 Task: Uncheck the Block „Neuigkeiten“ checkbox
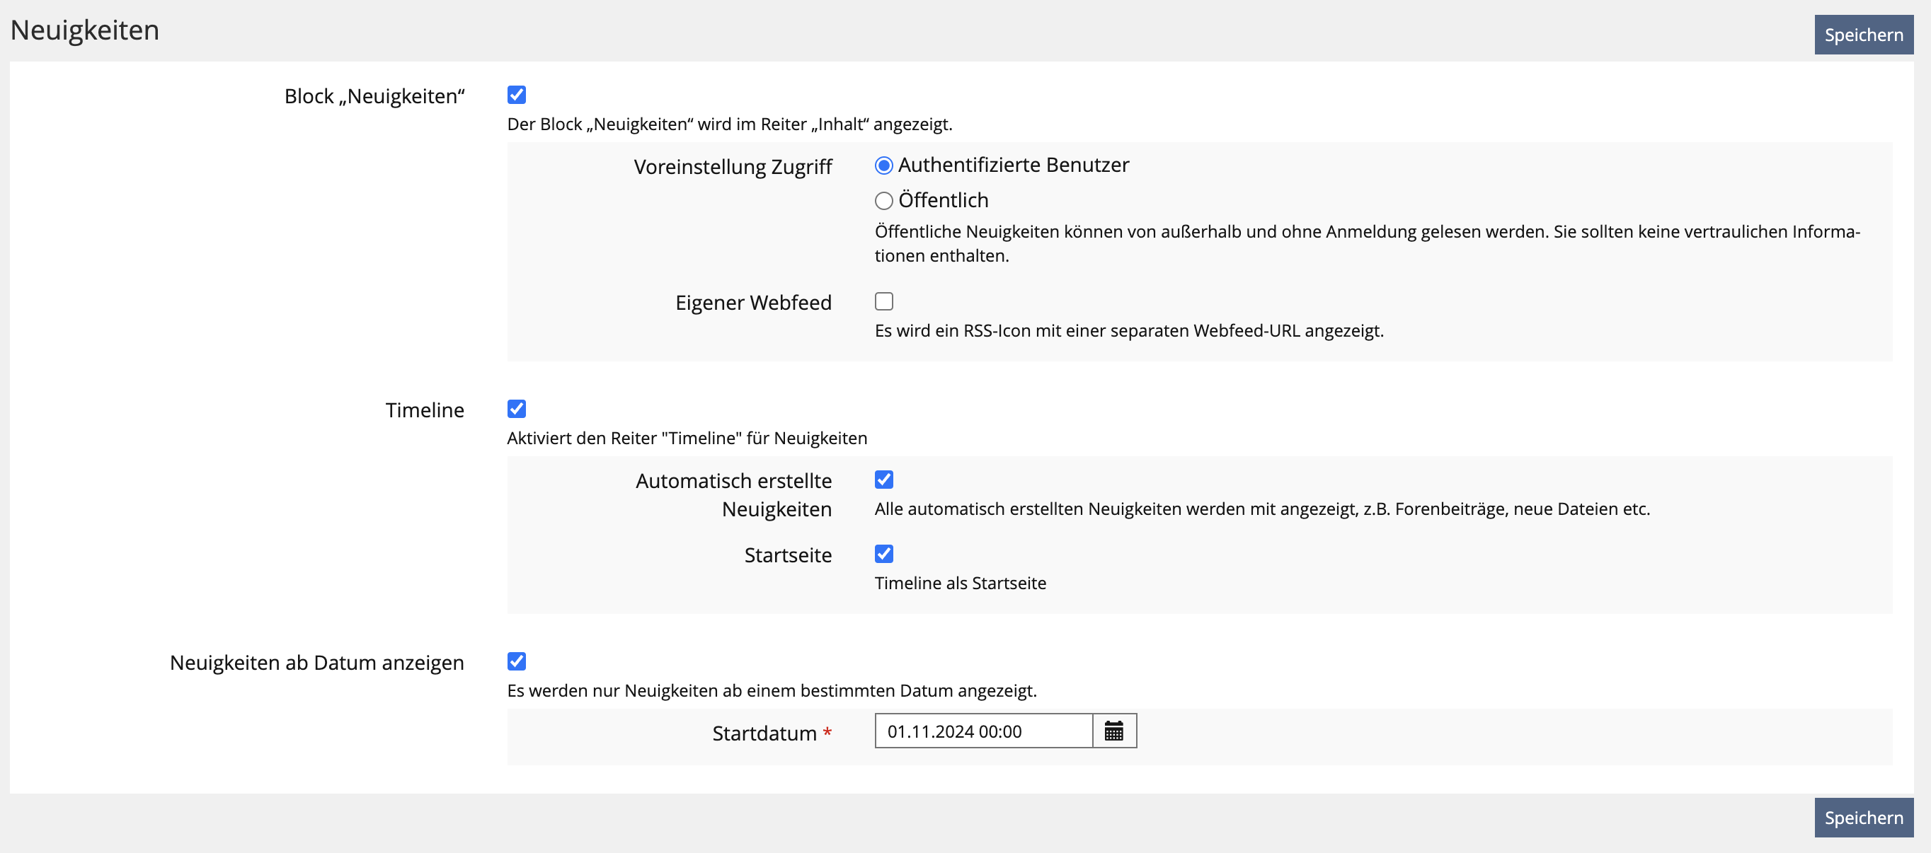pyautogui.click(x=517, y=95)
